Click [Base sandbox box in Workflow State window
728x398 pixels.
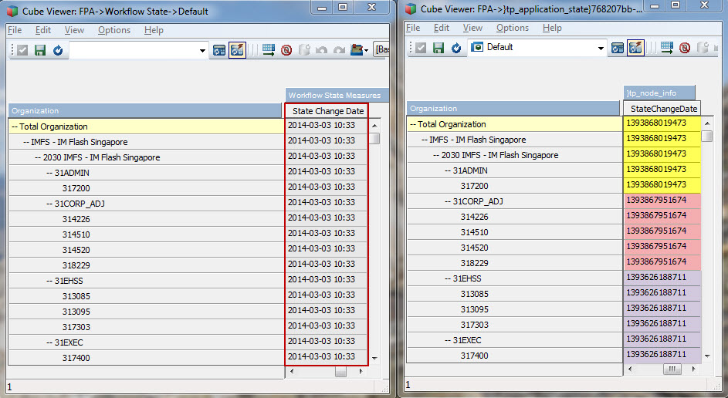coord(381,49)
